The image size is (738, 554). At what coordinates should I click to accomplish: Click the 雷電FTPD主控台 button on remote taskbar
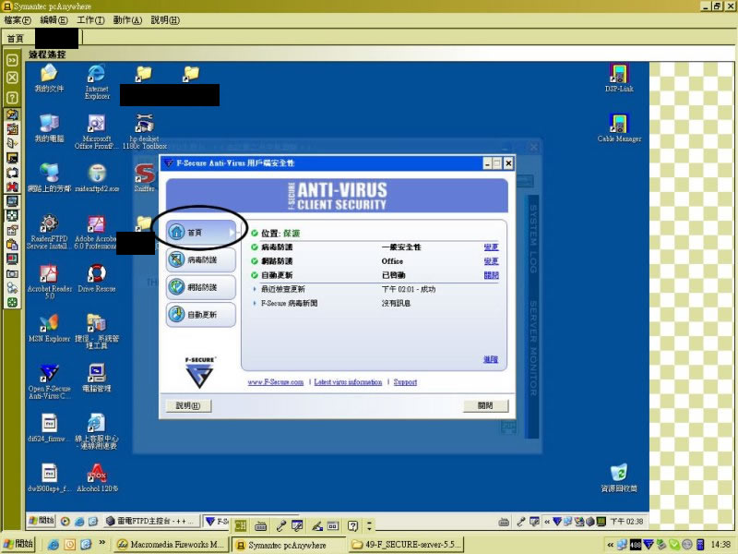[x=151, y=521]
